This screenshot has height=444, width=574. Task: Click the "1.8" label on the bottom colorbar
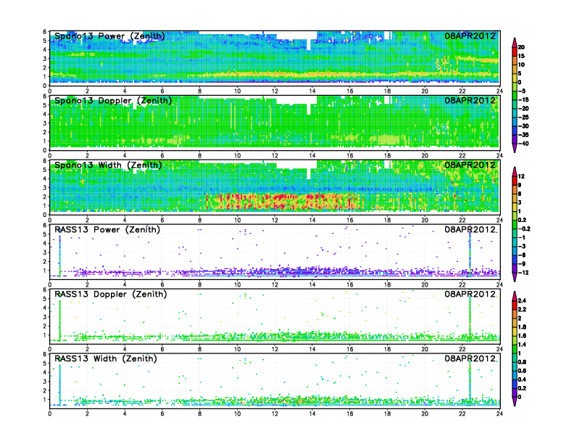click(x=522, y=327)
